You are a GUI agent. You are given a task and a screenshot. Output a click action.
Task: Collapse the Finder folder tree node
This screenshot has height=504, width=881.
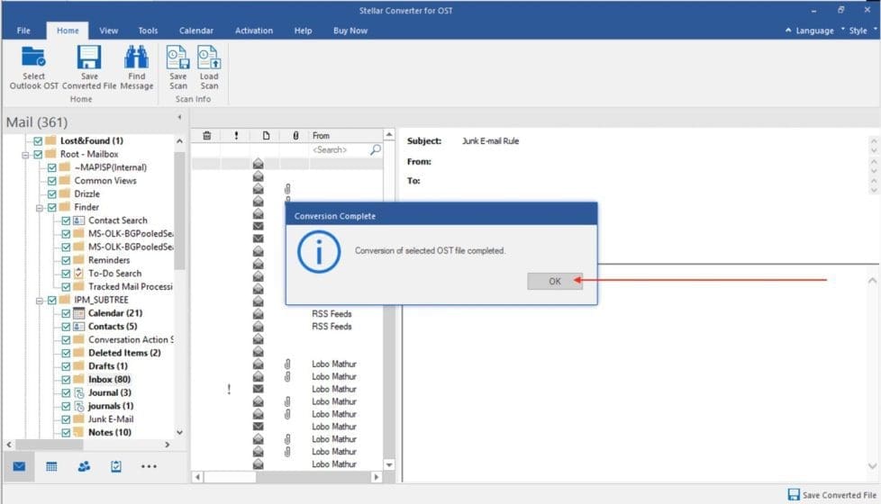[40, 207]
